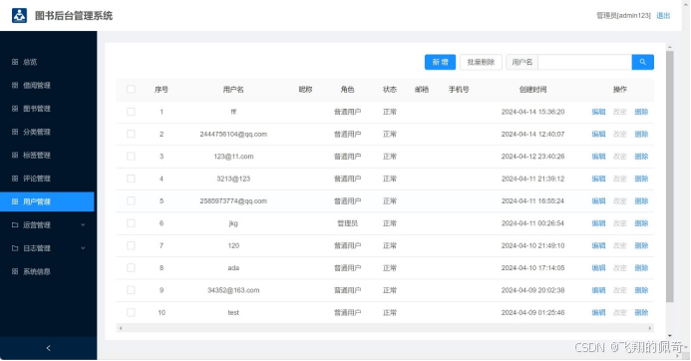
Task: Click the 角色 column header
Action: point(347,89)
